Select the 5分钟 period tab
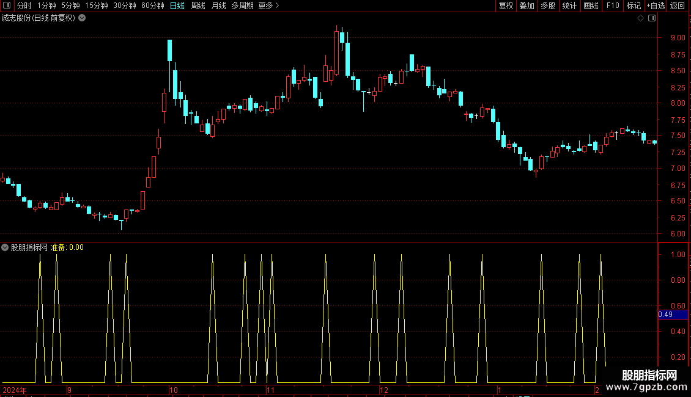The width and height of the screenshot is (691, 397). pyautogui.click(x=70, y=5)
